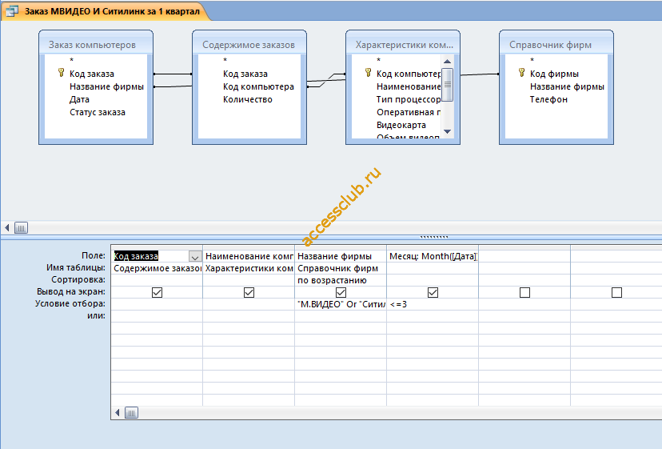The width and height of the screenshot is (662, 449).
Task: Click key icon beside Код компьютера field
Action: tap(368, 73)
